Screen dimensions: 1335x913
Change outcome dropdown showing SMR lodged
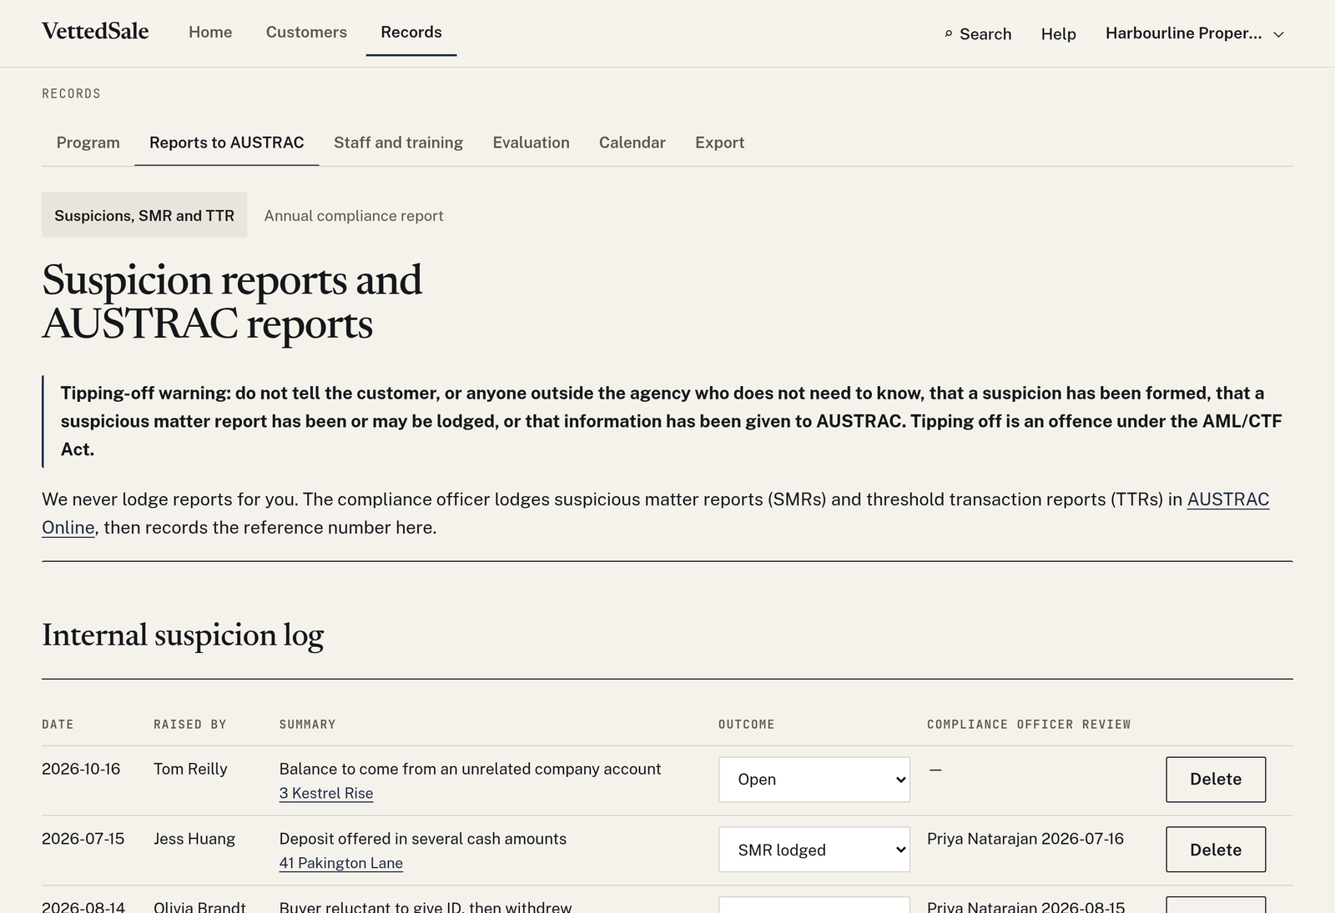(x=814, y=850)
